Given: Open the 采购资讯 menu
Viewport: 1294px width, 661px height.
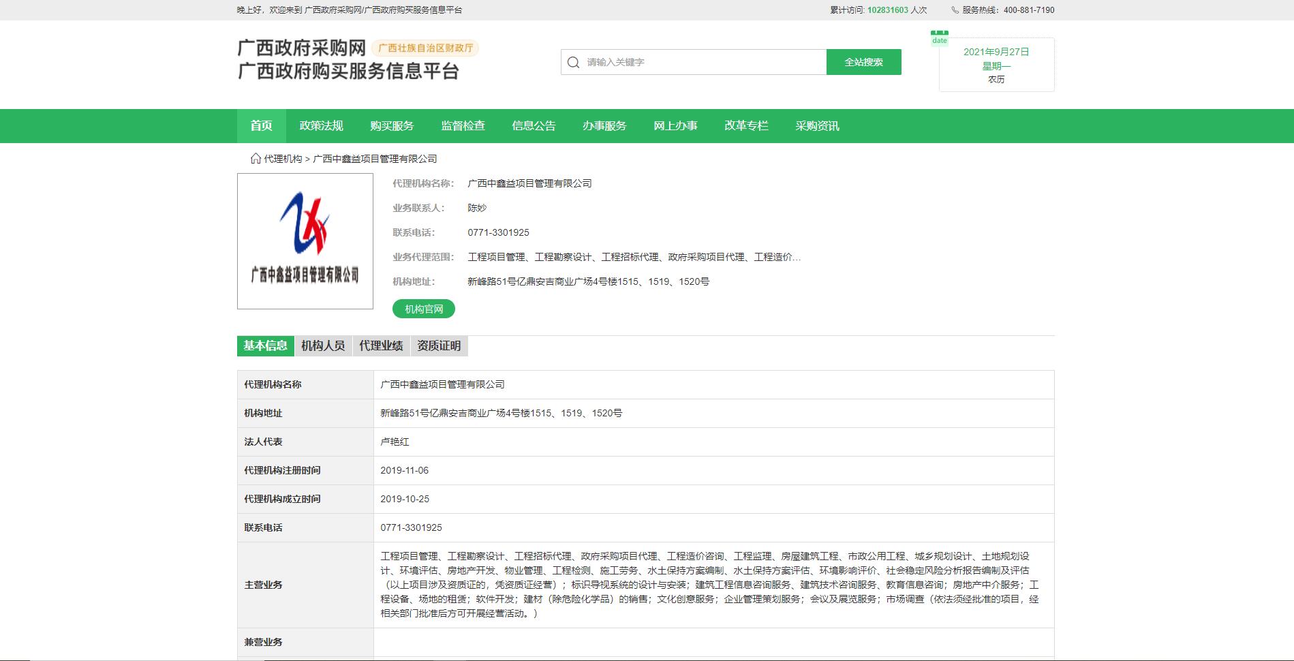Looking at the screenshot, I should pos(817,126).
